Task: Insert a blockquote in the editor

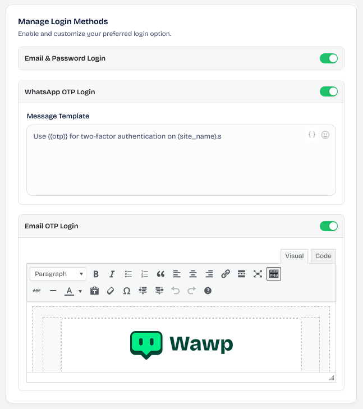Action: tap(160, 274)
